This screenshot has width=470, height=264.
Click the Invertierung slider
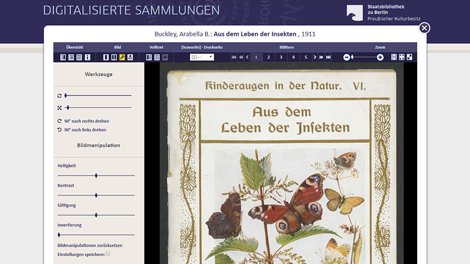96,235
